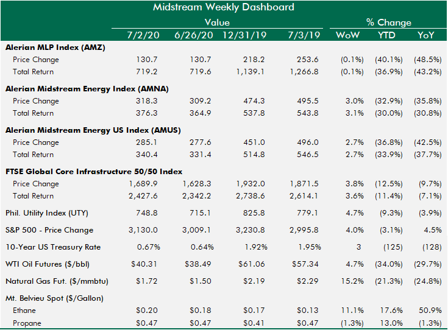This screenshot has height=330, width=448.
Task: Select 'Alerian Midstream Energy US Index (AMUS)' heading
Action: tap(93, 130)
